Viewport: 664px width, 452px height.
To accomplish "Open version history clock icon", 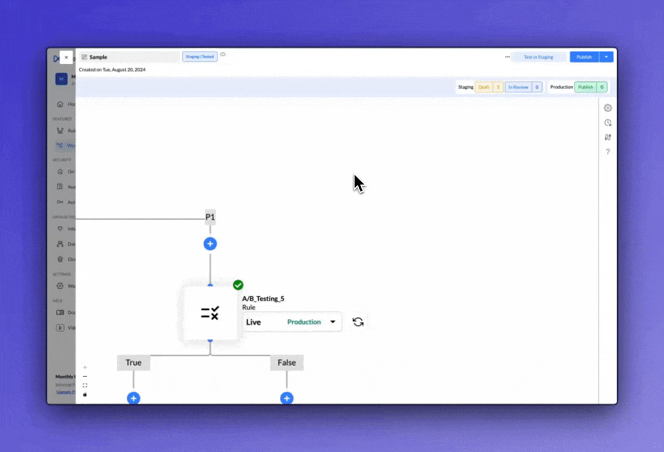I will click(x=607, y=123).
